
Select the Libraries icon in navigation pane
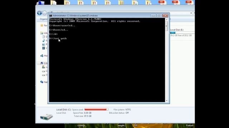pyautogui.click(x=42, y=33)
